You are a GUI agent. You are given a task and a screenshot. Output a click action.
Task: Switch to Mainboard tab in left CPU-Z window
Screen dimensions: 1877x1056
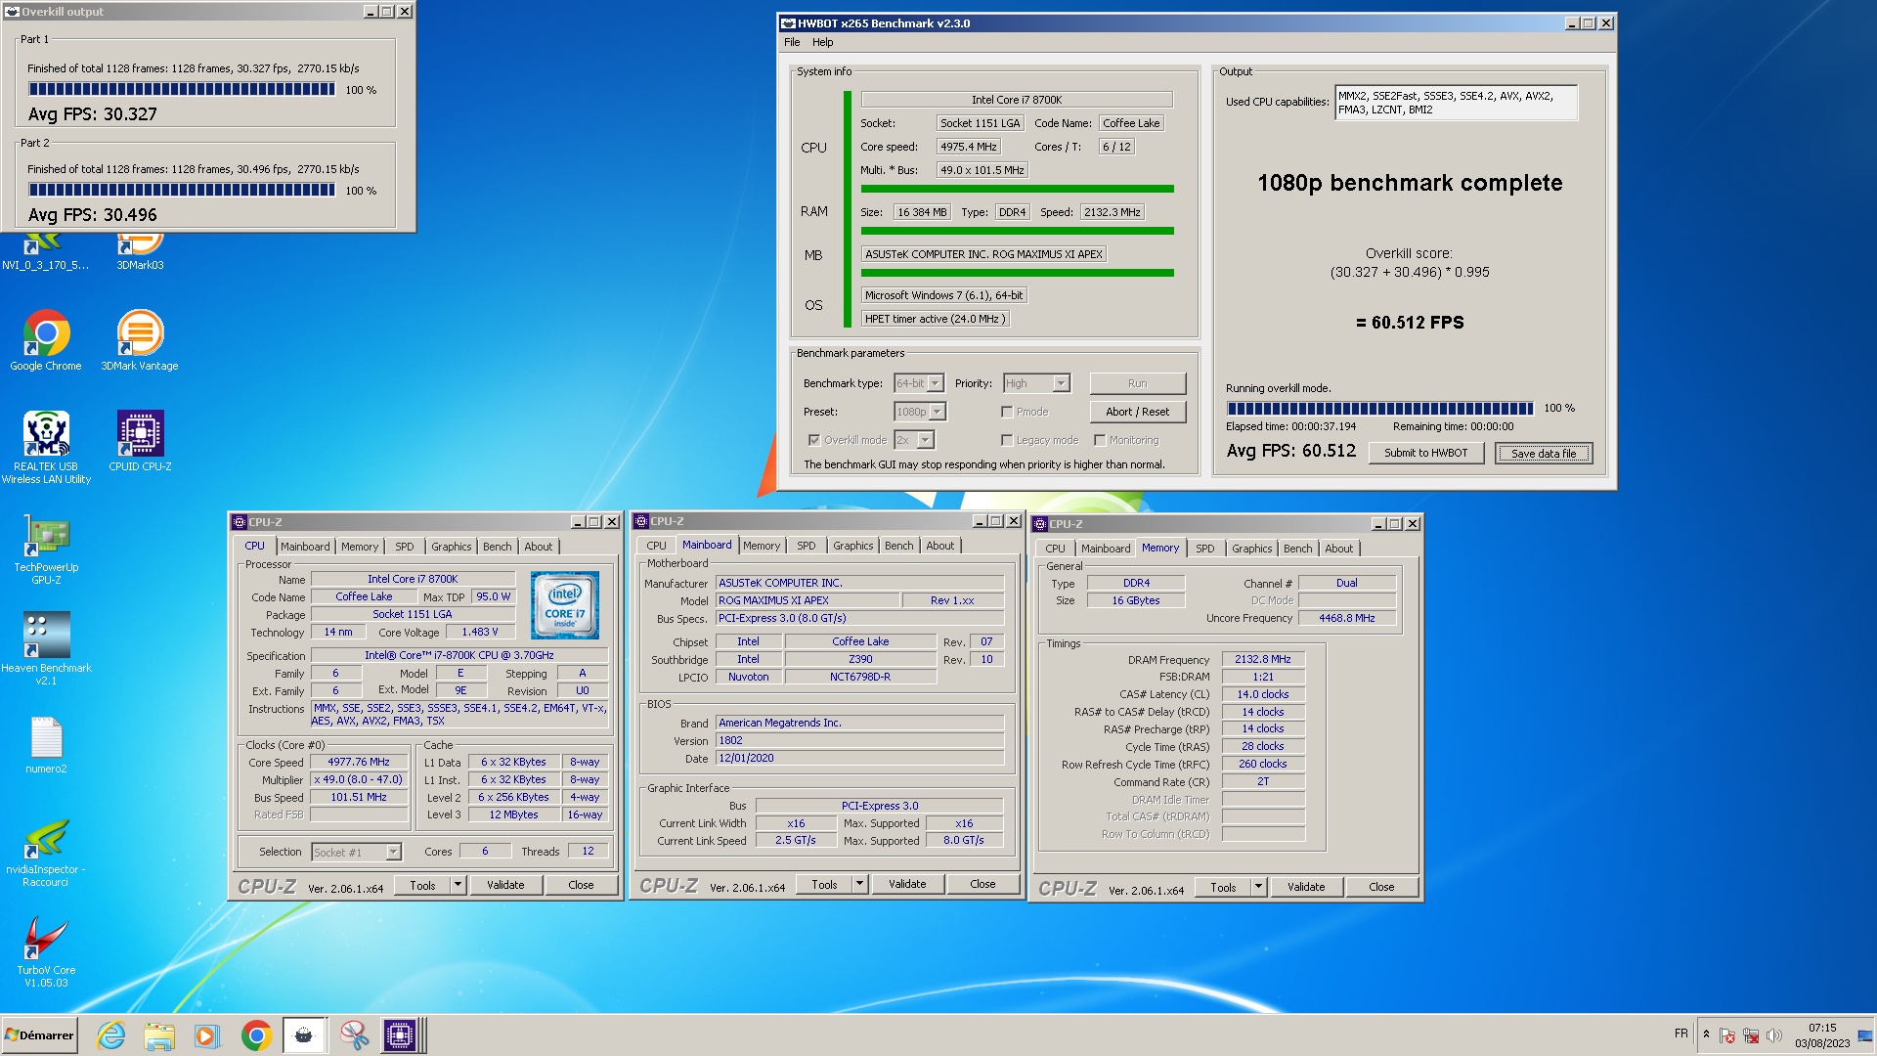305,547
